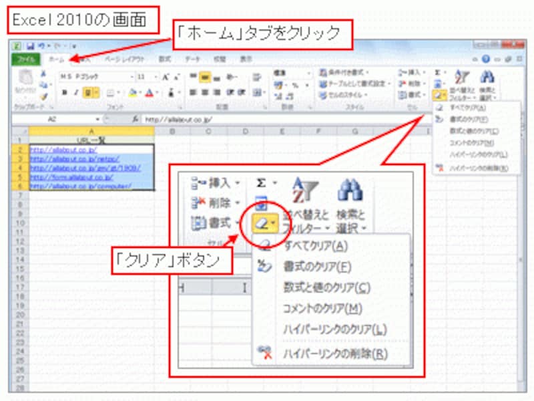Click the Orientation icon in the alignment group
Viewport: 534px width, 401px height.
[232, 78]
